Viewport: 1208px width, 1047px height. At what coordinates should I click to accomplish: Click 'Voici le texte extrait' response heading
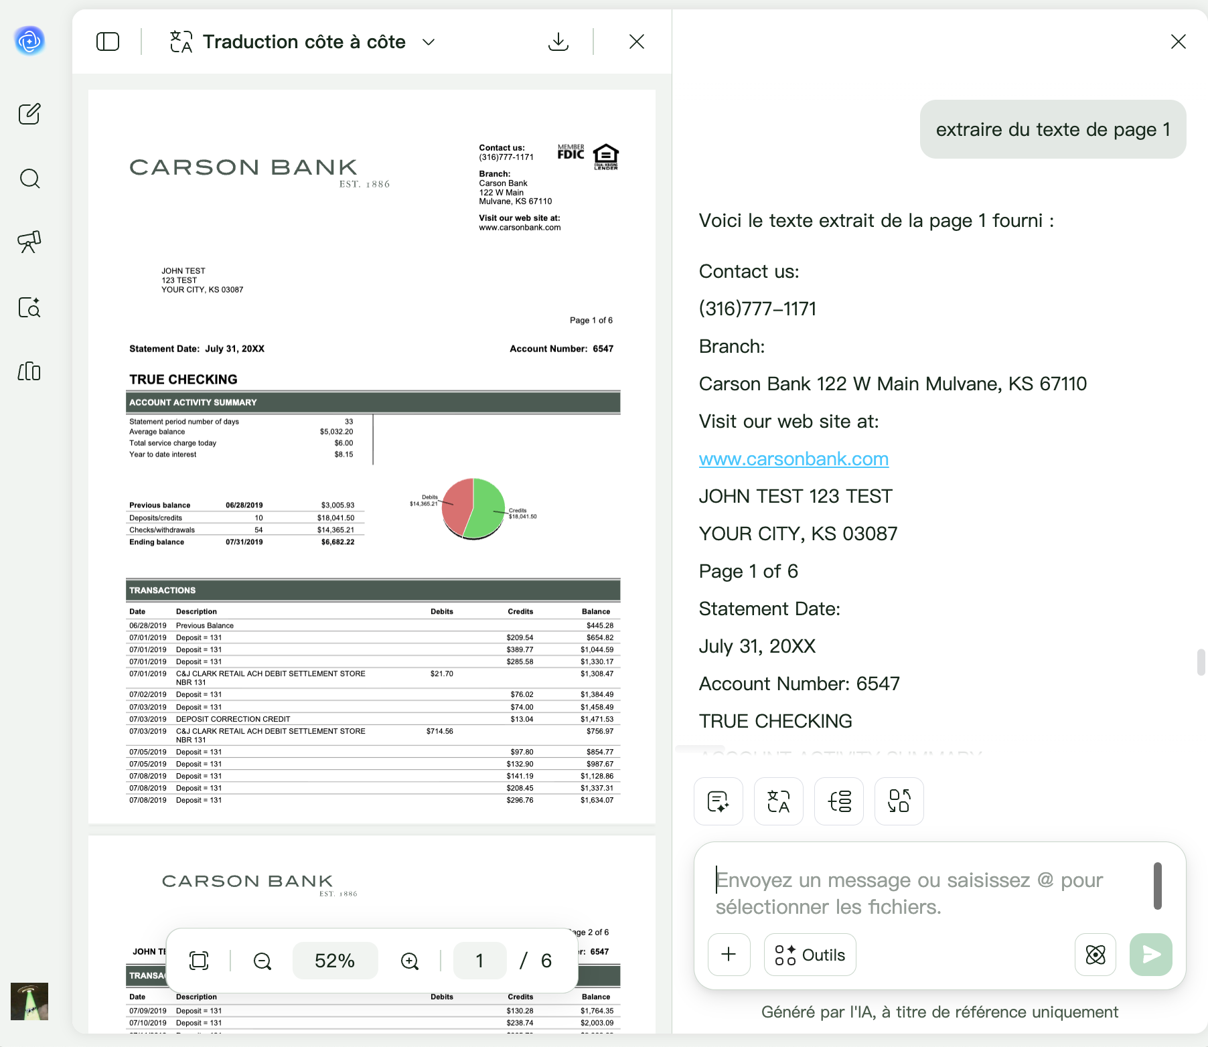coord(877,221)
